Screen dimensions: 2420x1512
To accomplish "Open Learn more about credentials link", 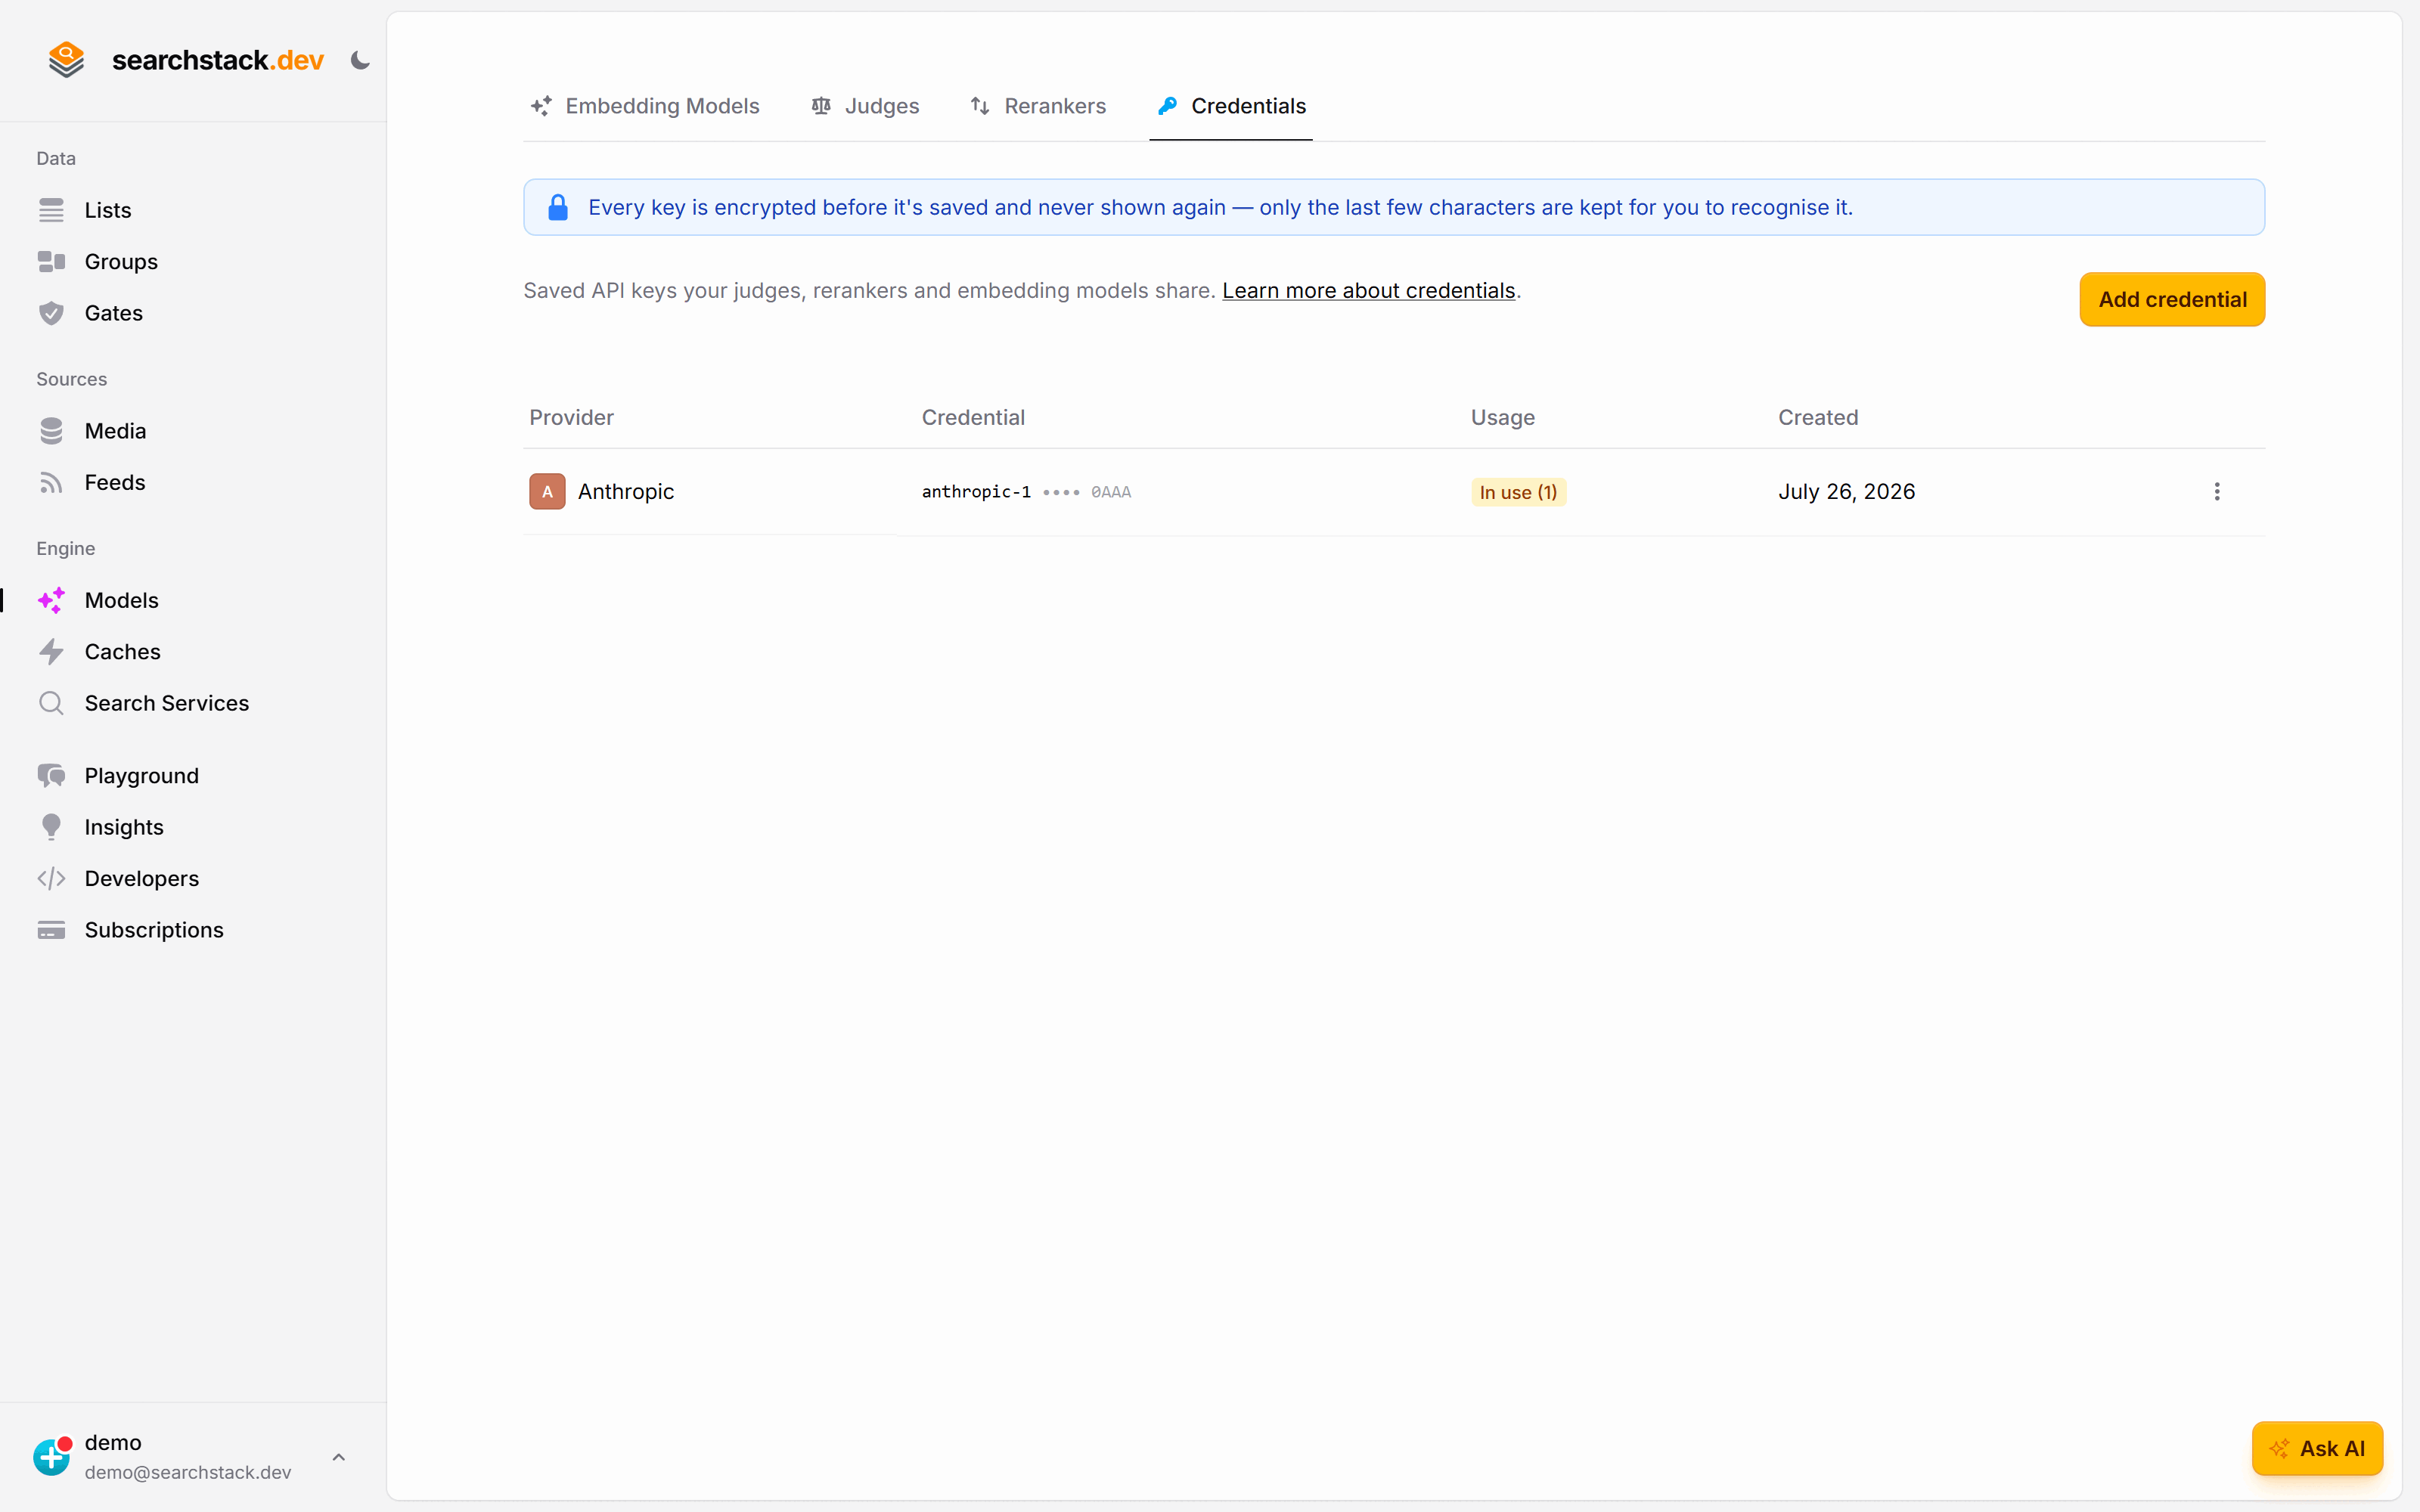I will (x=1368, y=290).
